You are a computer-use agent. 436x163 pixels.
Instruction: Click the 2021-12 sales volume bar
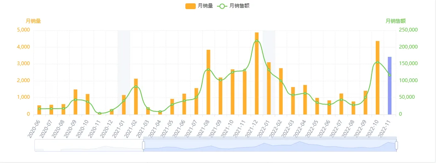click(x=256, y=73)
